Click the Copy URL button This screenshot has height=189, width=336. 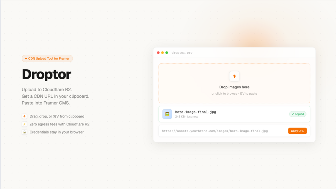[x=297, y=131]
